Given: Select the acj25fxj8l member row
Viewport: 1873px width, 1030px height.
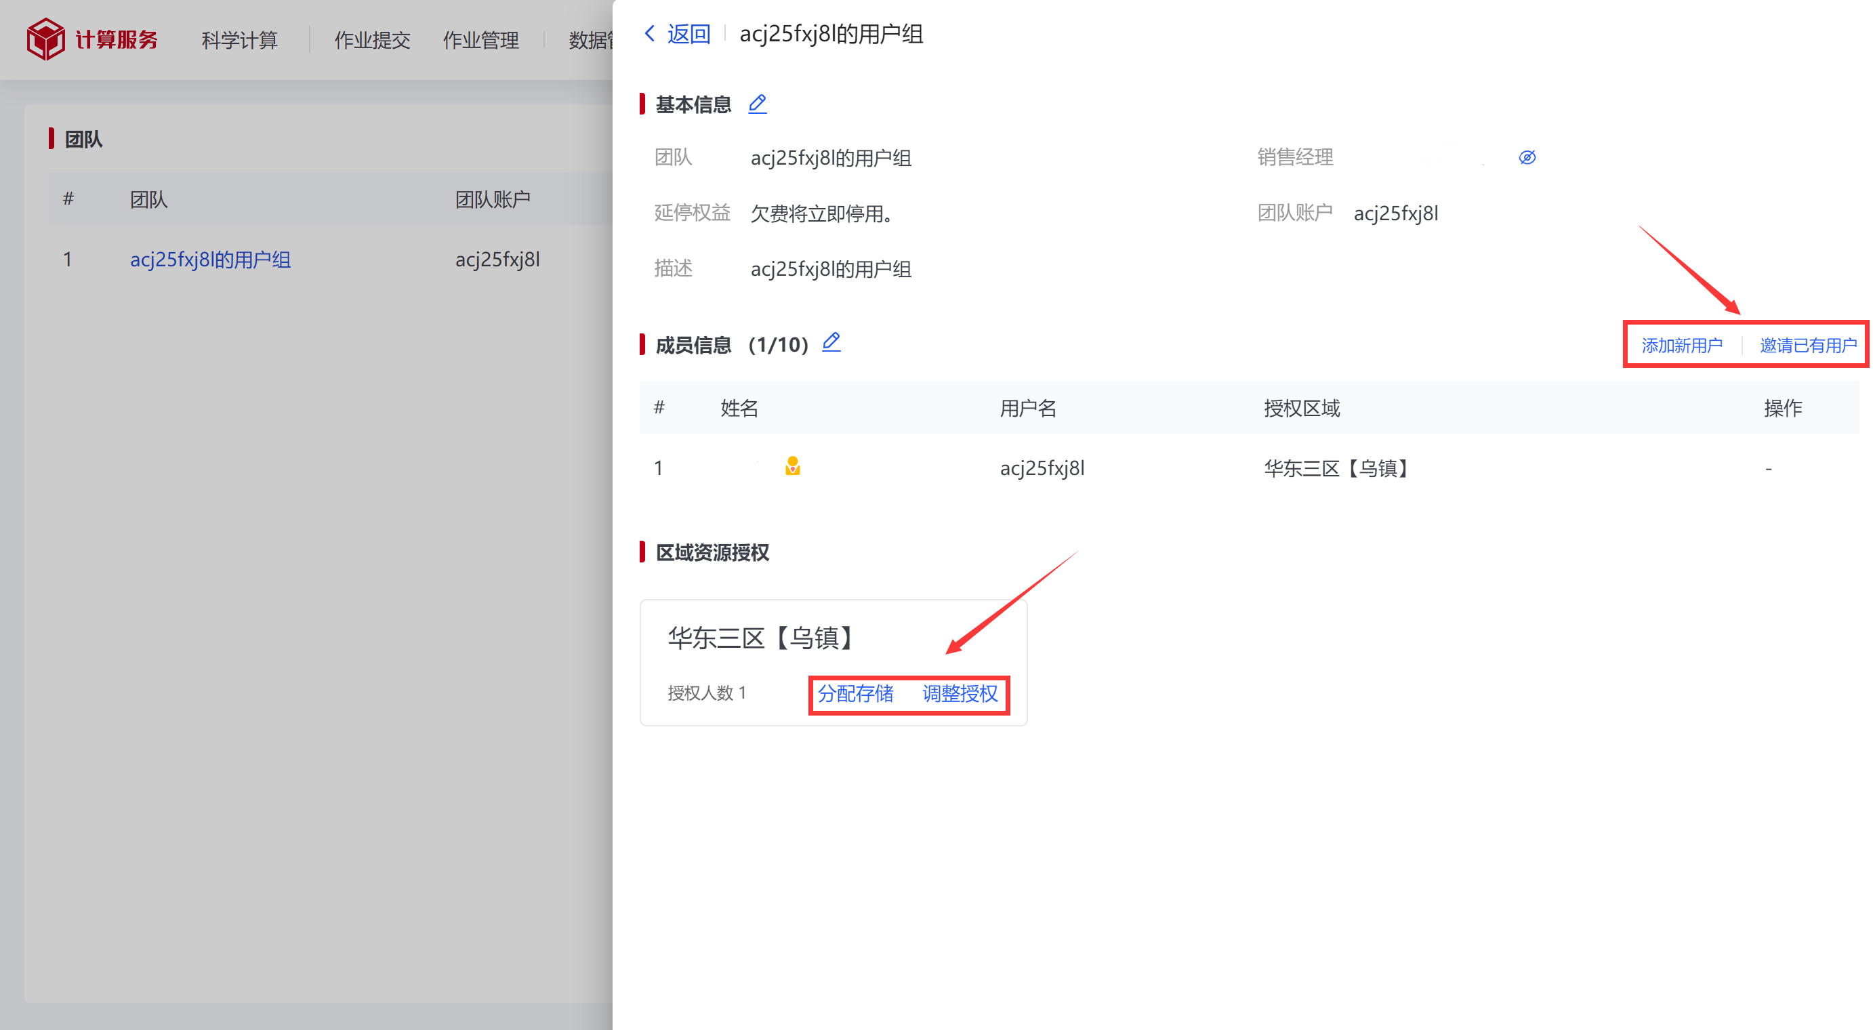Looking at the screenshot, I should (1249, 468).
